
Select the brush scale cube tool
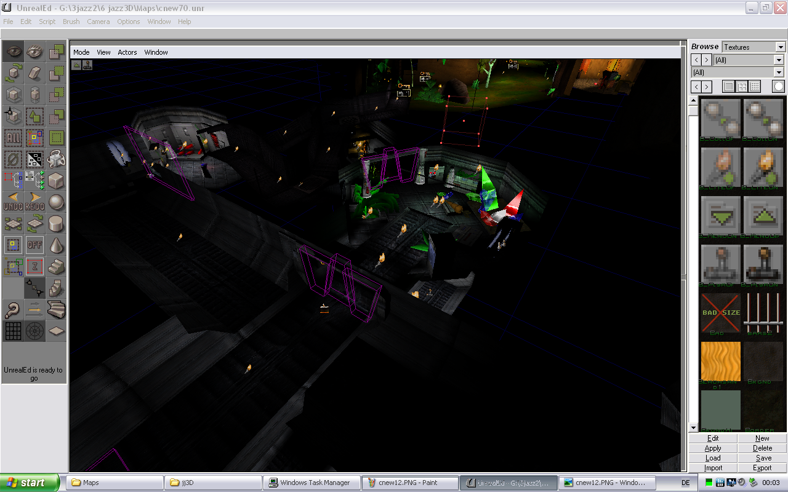click(x=14, y=95)
